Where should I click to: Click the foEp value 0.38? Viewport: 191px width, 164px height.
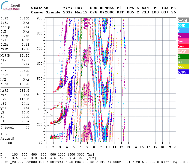point(25,36)
